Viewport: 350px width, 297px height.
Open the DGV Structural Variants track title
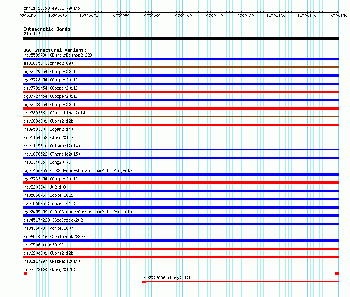pos(55,50)
